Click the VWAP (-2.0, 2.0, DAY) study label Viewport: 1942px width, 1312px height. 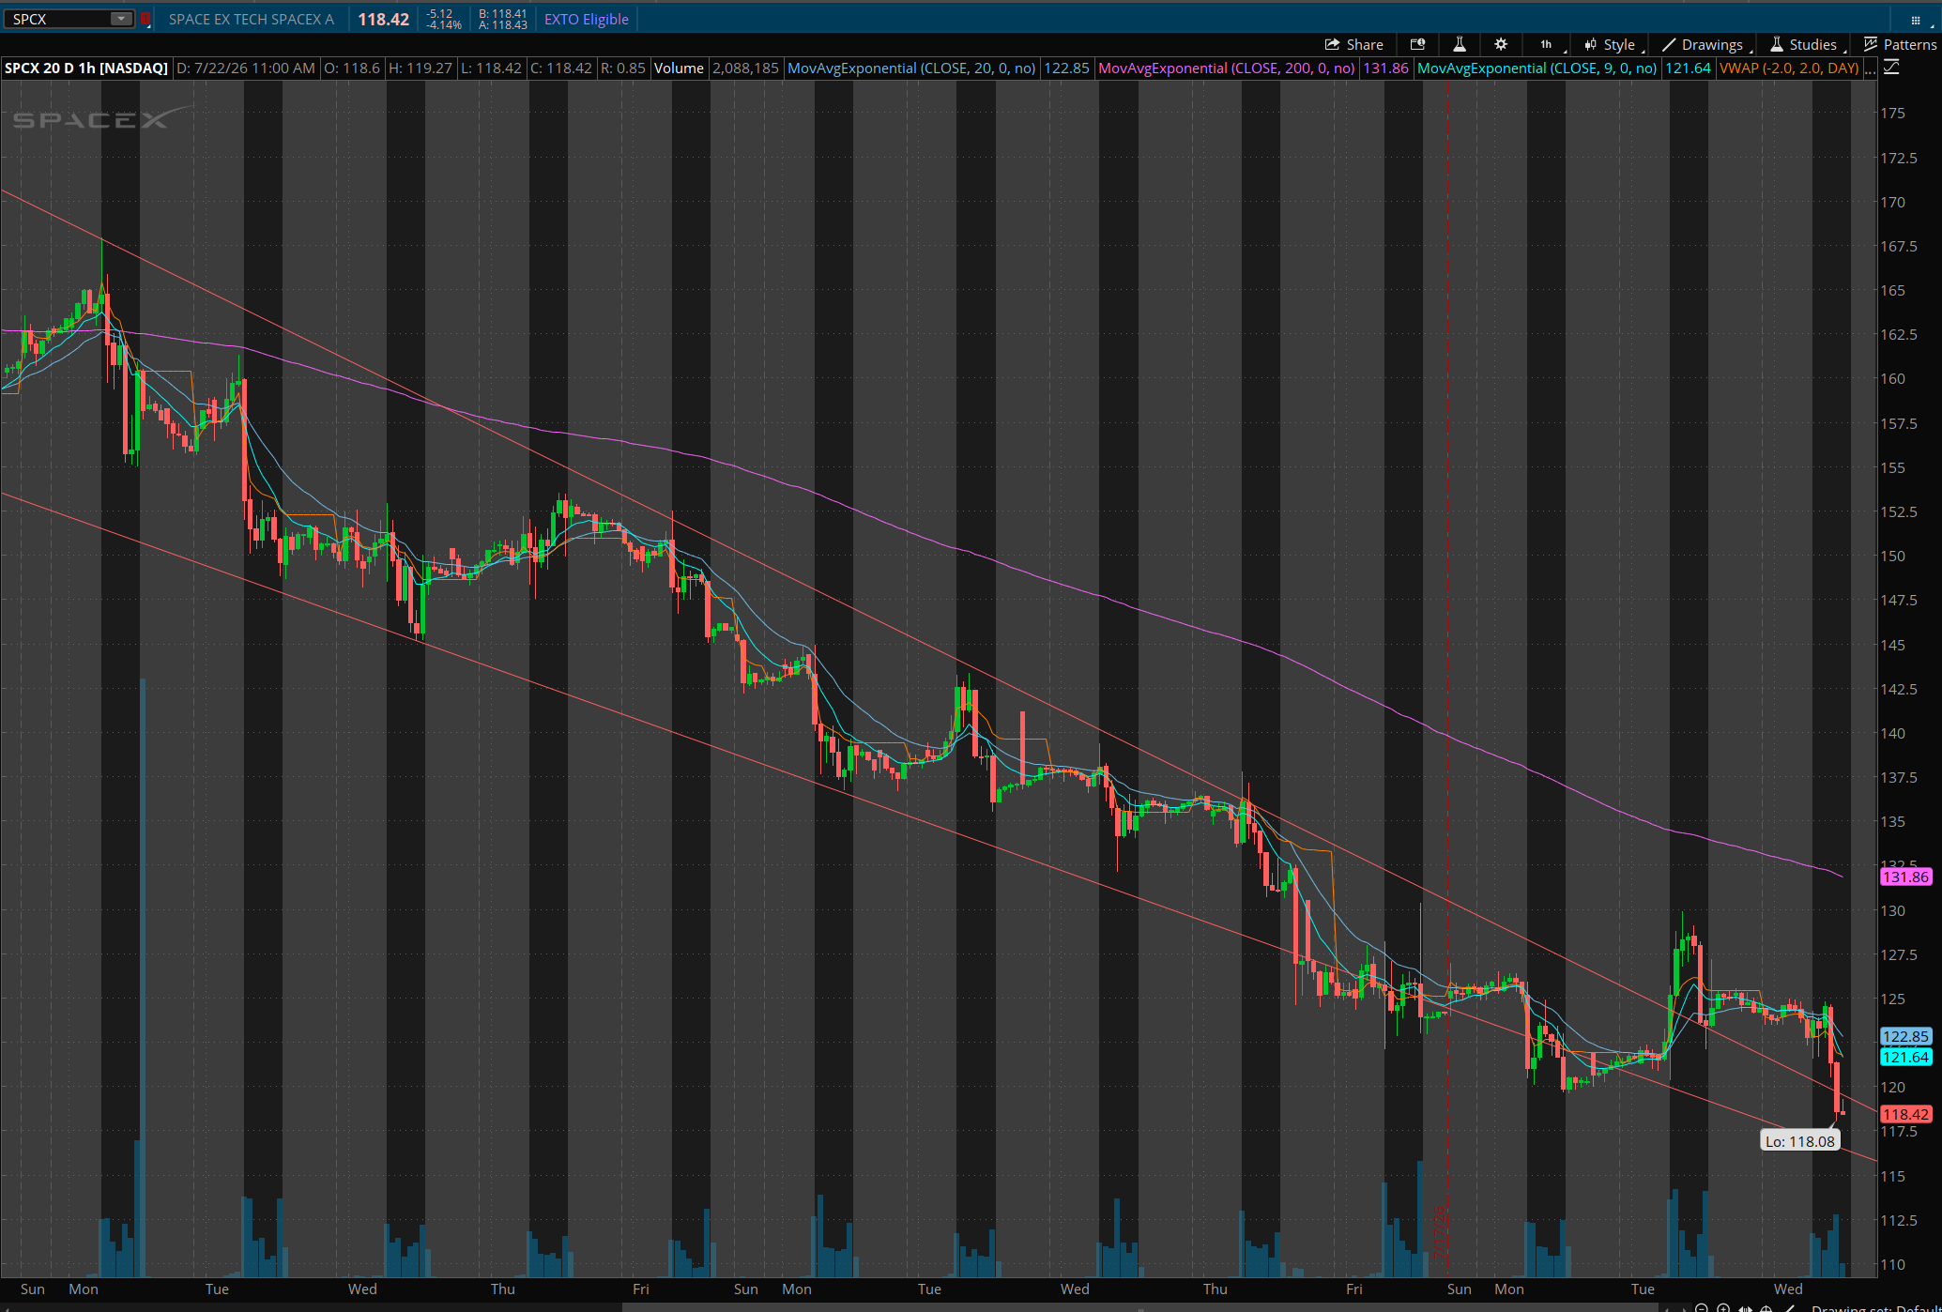coord(1789,68)
